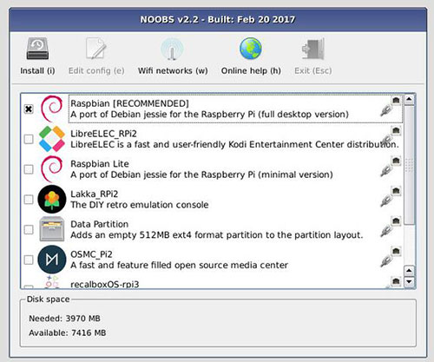
Task: Click the Install hard drive icon
Action: click(37, 49)
